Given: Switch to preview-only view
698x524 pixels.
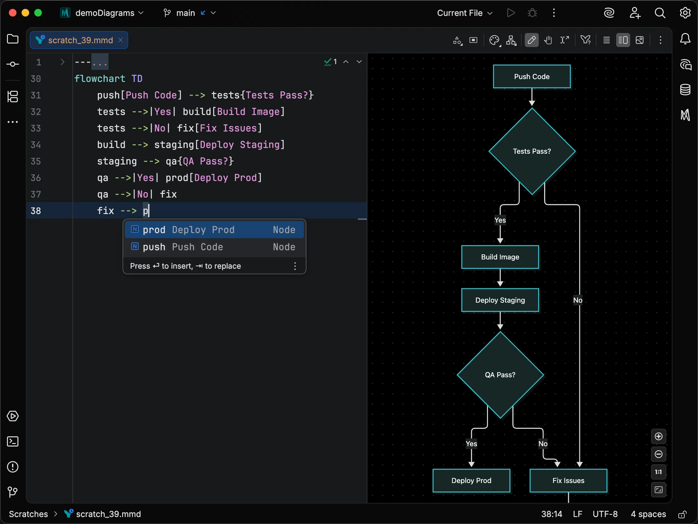Looking at the screenshot, I should coord(640,40).
